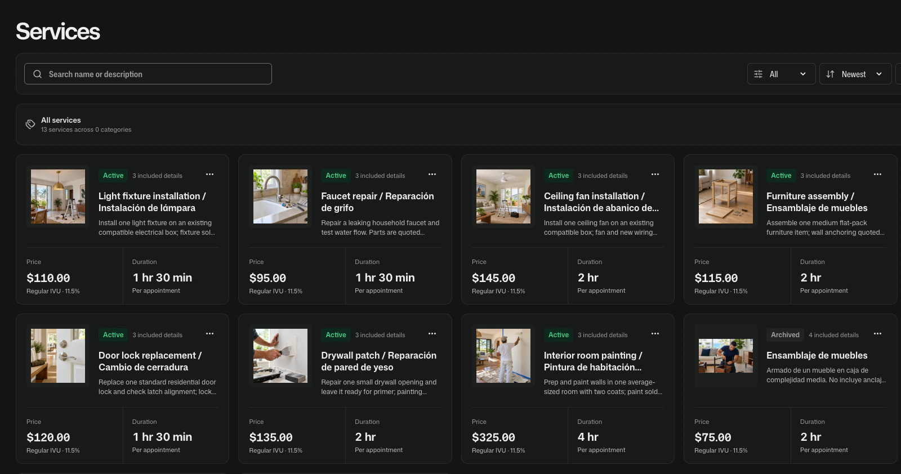Click the All services tag icon

[30, 124]
